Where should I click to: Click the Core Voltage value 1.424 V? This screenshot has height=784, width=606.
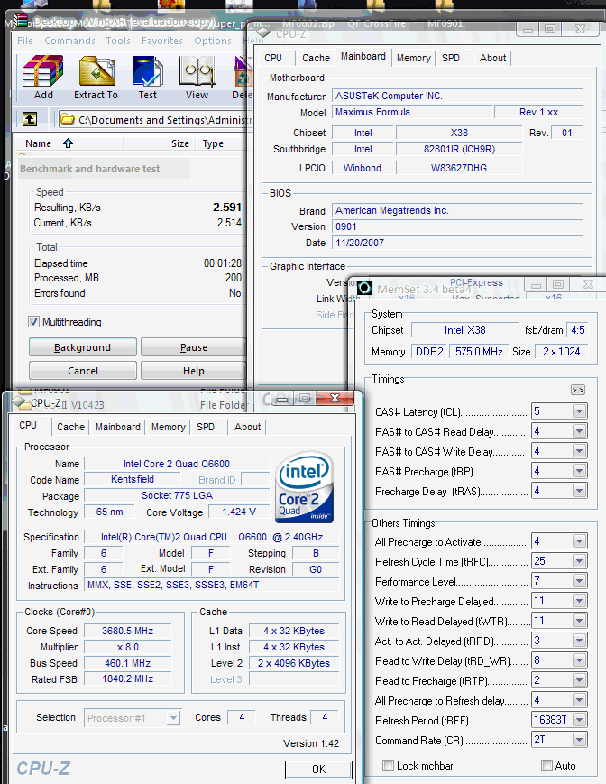click(x=239, y=512)
